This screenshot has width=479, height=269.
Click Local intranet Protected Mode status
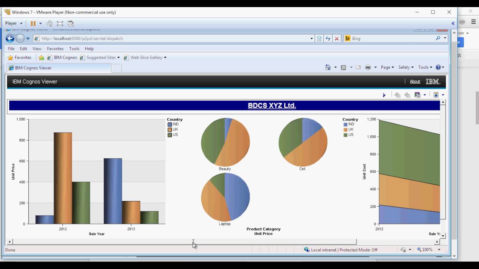pos(341,250)
